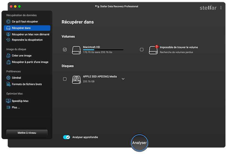This screenshot has width=228, height=155.
Task: Click the '233.76 GB' disk size text
Action: 89,81
